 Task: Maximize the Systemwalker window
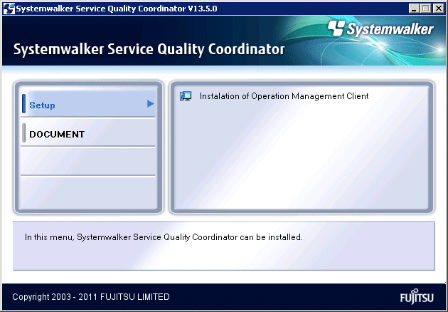pos(425,9)
